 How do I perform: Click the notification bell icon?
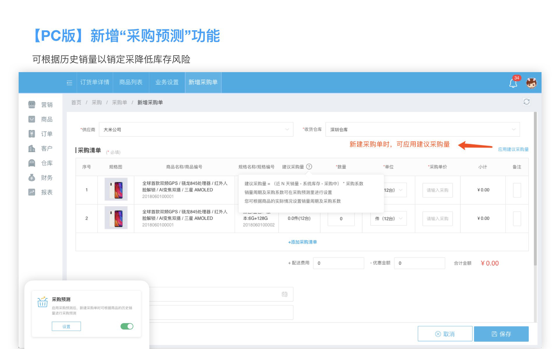(513, 83)
